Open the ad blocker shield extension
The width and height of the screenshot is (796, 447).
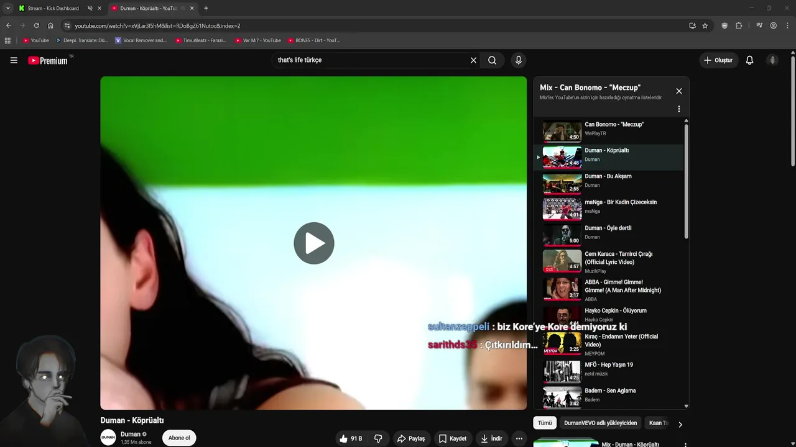click(724, 25)
